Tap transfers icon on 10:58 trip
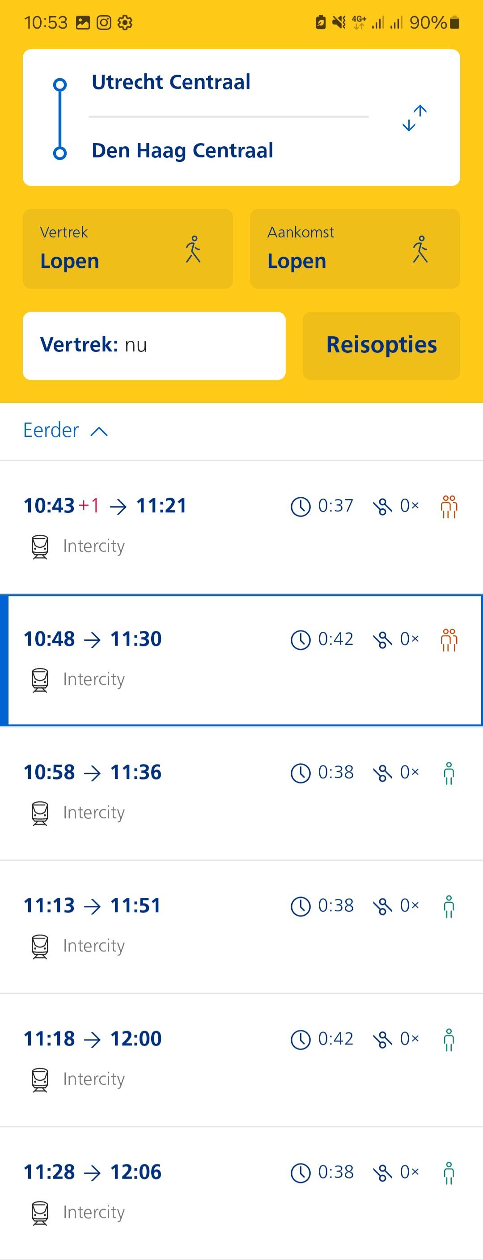The image size is (483, 1260). (x=382, y=773)
